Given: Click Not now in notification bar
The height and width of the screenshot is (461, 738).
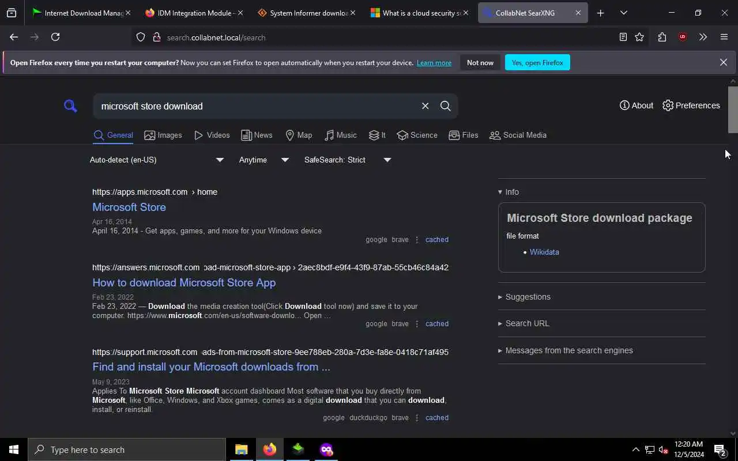Looking at the screenshot, I should tap(480, 62).
